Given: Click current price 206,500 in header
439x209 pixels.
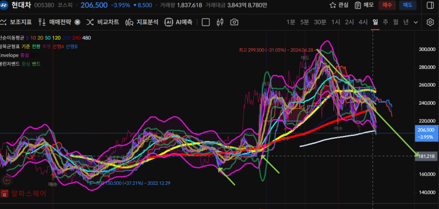Looking at the screenshot, I should tap(94, 5).
